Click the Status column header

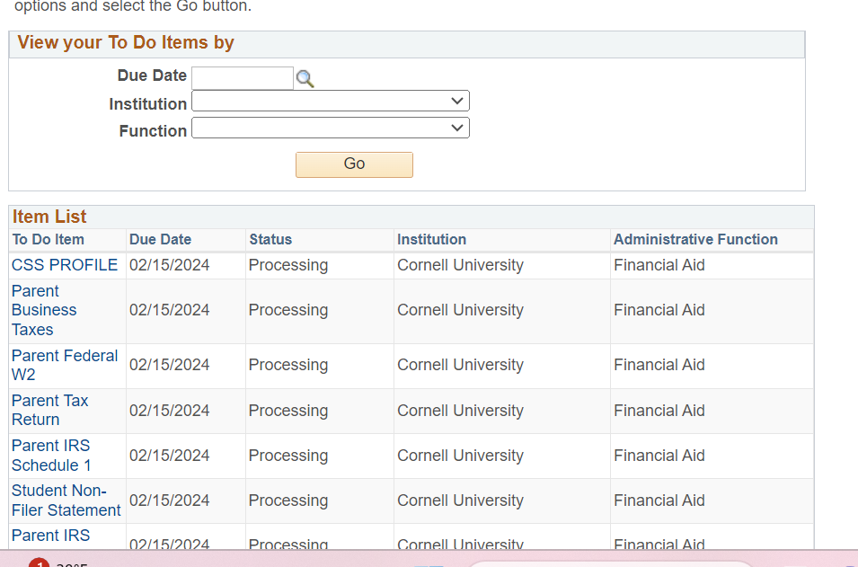[270, 240]
